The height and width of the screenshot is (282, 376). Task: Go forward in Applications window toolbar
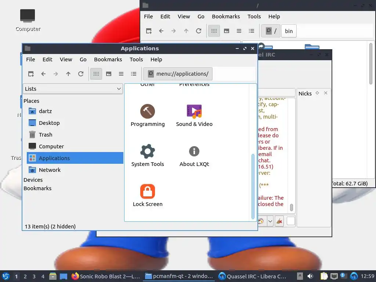tap(56, 74)
